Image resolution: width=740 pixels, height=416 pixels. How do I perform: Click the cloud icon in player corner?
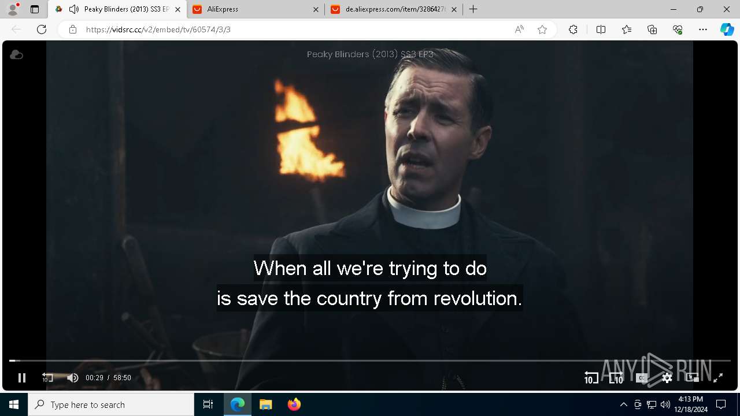(17, 54)
